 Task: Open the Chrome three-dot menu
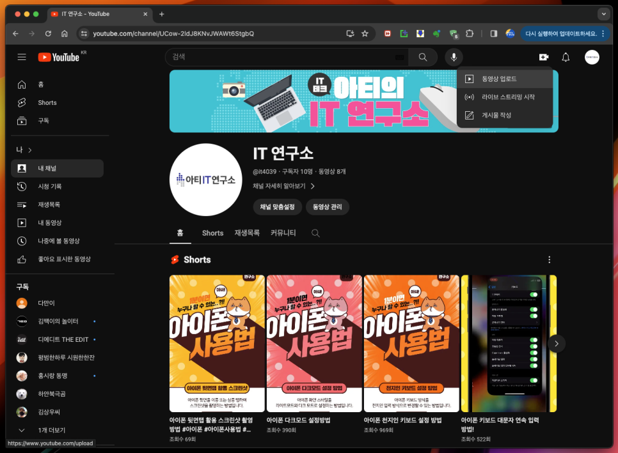pyautogui.click(x=603, y=33)
